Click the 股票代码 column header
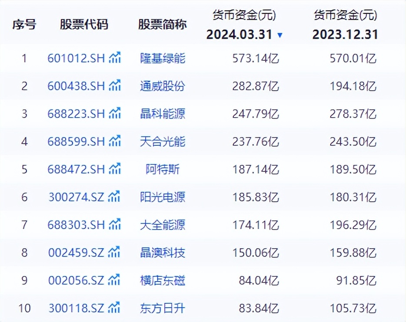This screenshot has height=322, width=406. click(84, 25)
